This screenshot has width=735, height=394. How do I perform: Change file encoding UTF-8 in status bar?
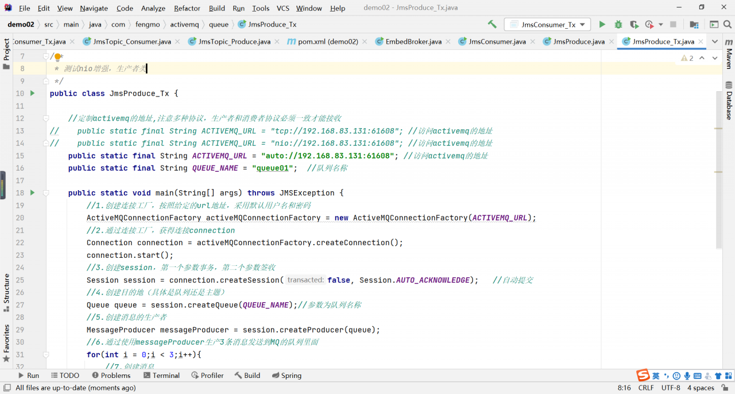pyautogui.click(x=671, y=388)
